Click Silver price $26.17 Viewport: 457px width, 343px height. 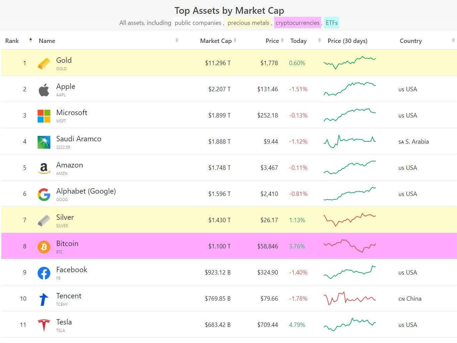pyautogui.click(x=269, y=220)
